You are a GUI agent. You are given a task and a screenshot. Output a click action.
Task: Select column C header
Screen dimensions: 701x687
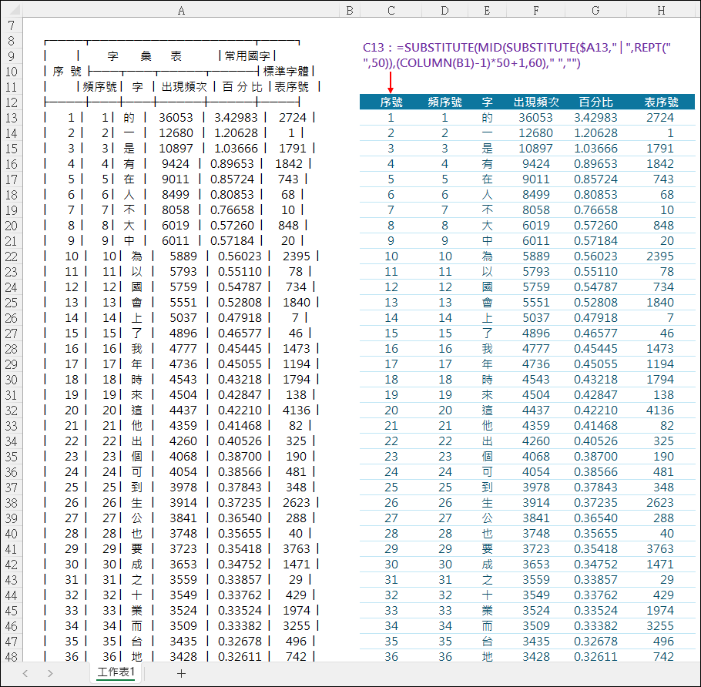coord(391,10)
